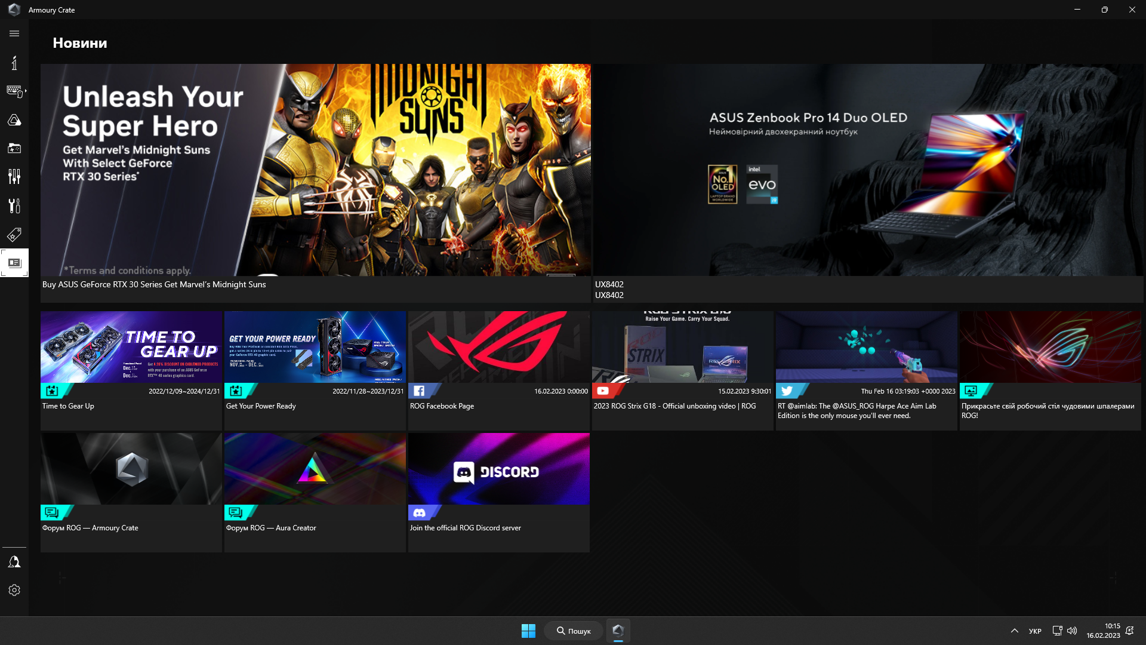Open the Home info sidebar icon
The image size is (1146, 645).
pyautogui.click(x=14, y=63)
